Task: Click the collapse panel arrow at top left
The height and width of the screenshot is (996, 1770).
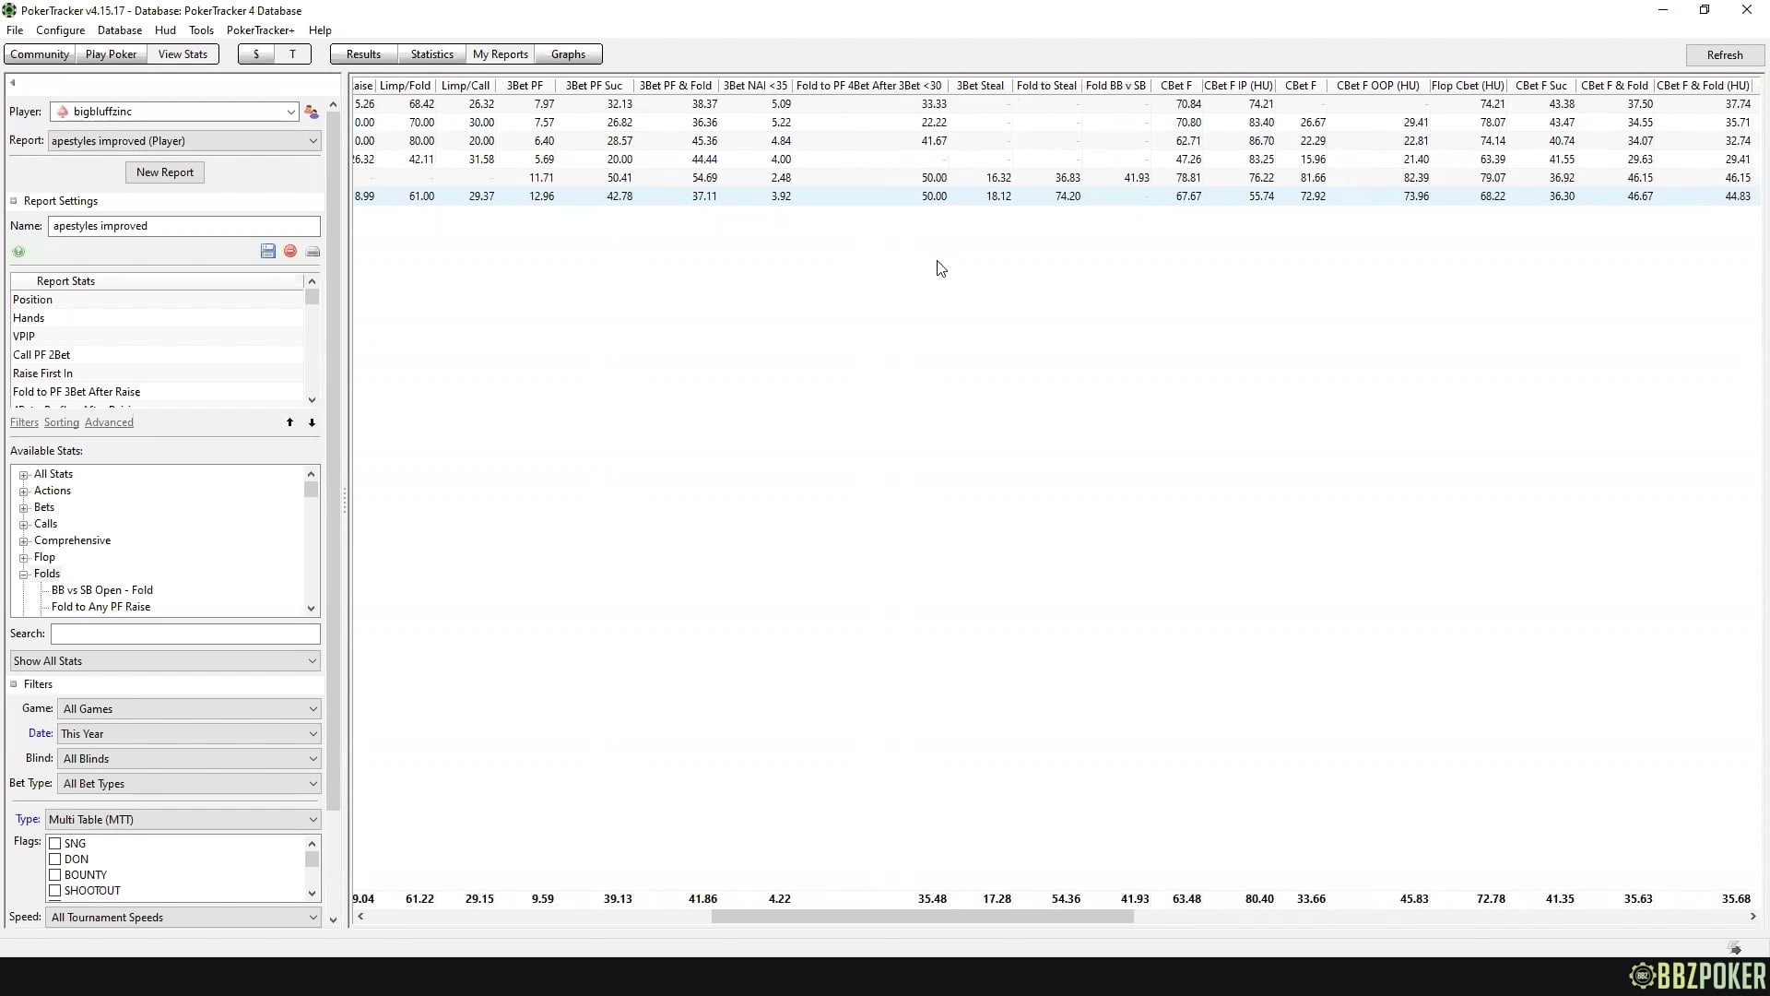Action: point(13,82)
